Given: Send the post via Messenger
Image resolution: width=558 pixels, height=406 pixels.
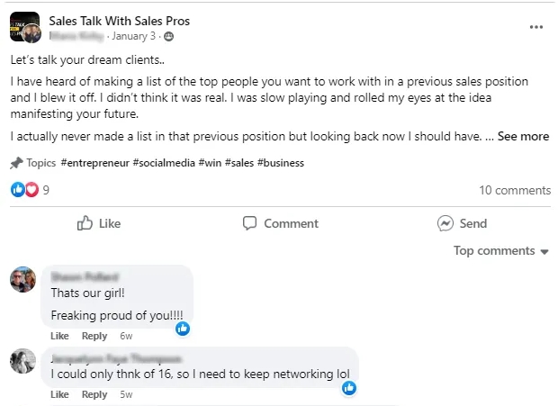Looking at the screenshot, I should coord(462,223).
